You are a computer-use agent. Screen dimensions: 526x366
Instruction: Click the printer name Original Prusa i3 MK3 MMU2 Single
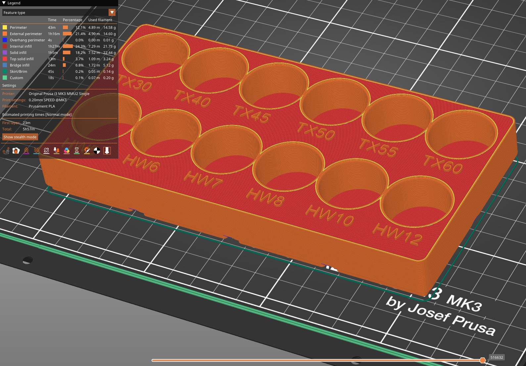point(59,94)
